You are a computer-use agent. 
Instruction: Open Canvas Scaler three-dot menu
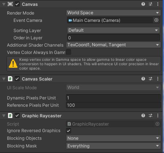point(158,79)
